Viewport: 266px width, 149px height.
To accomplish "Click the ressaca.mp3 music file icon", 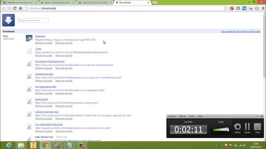I will (29, 101).
